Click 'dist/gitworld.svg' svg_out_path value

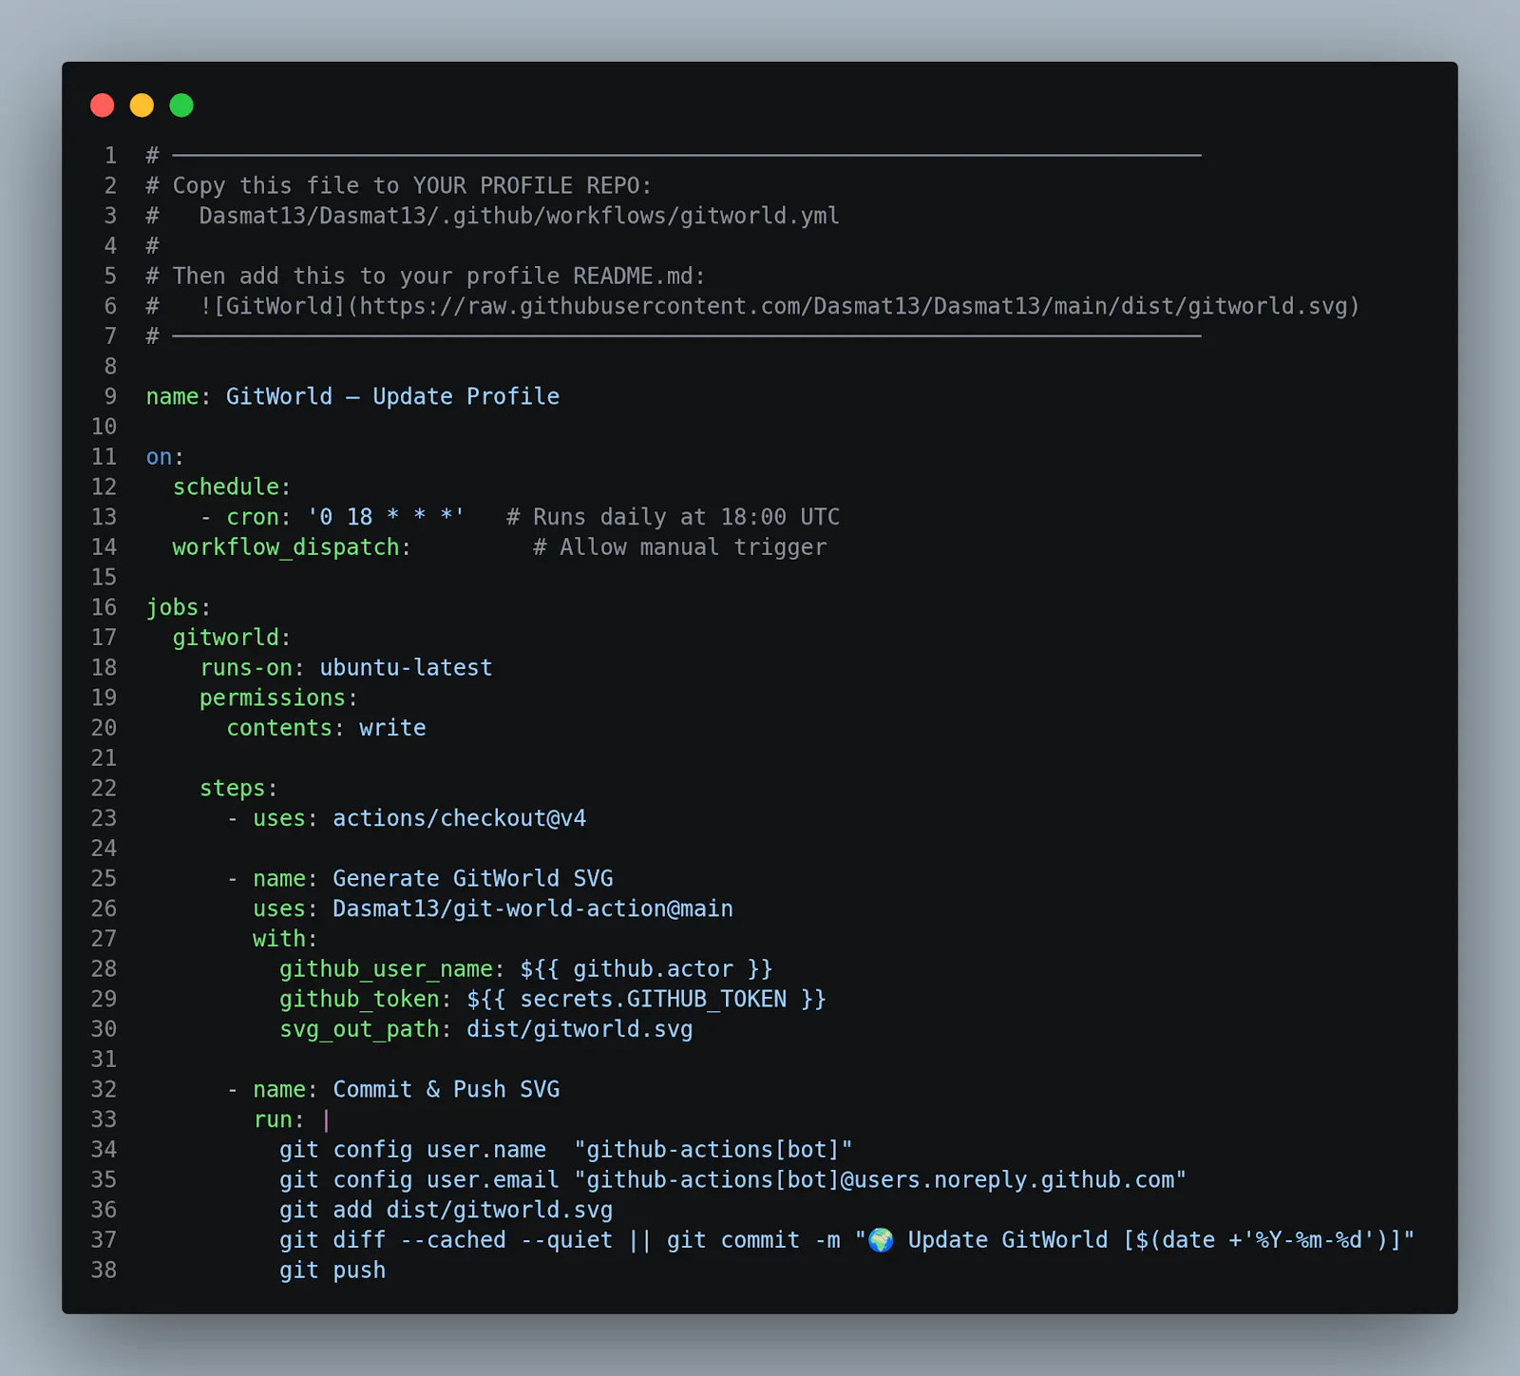(x=579, y=1029)
